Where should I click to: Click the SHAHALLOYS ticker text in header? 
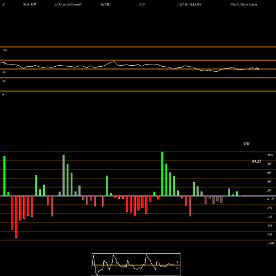[x=190, y=4]
